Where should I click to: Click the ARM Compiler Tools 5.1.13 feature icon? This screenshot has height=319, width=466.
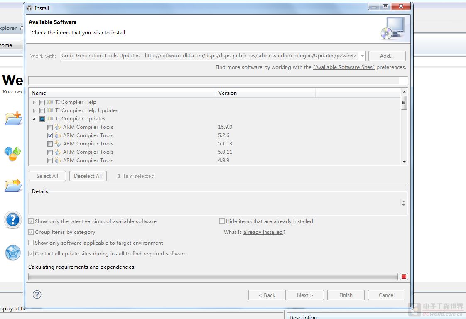(58, 144)
